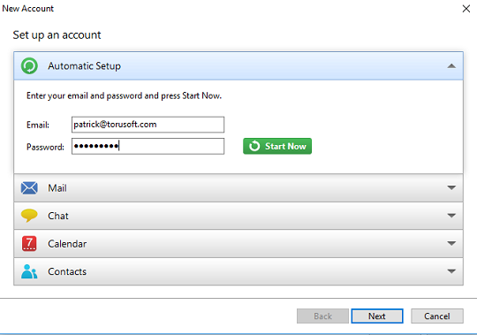The height and width of the screenshot is (335, 477).
Task: Collapse the Automatic Setup section arrow
Action: 451,65
